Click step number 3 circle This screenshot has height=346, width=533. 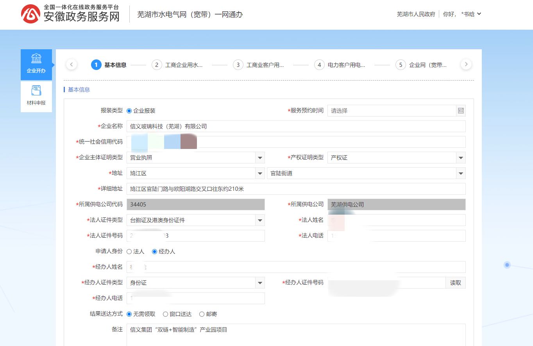coord(238,65)
